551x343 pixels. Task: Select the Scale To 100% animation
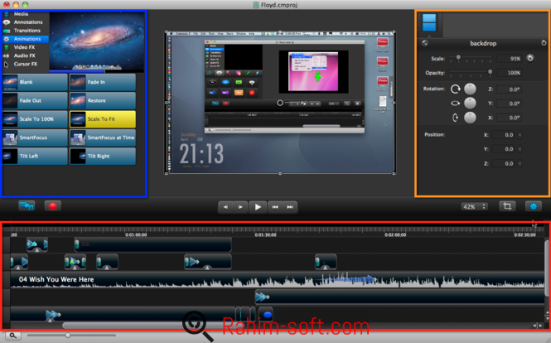(x=35, y=119)
